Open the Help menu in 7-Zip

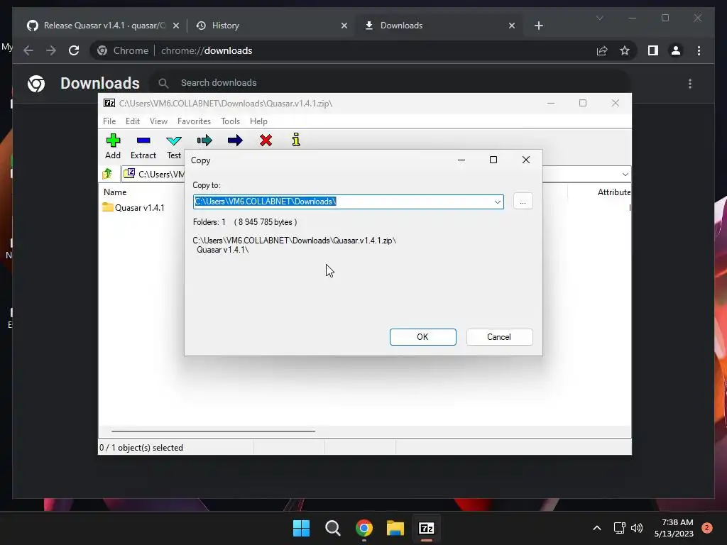click(x=258, y=121)
